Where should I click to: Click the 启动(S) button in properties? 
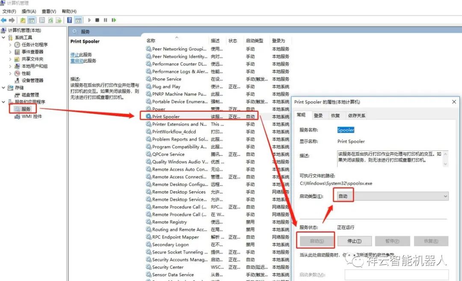317,241
